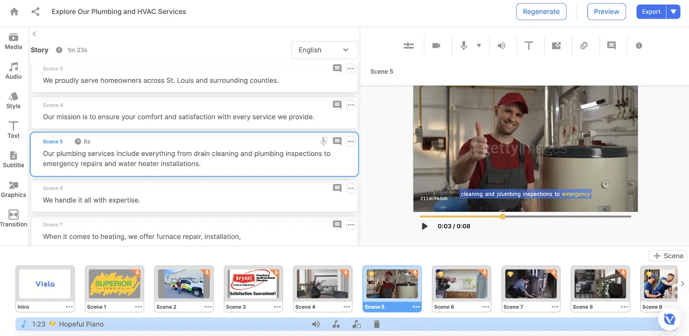Viewport: 689px width, 336px height.
Task: Open the Style sidebar panel
Action: (x=13, y=100)
